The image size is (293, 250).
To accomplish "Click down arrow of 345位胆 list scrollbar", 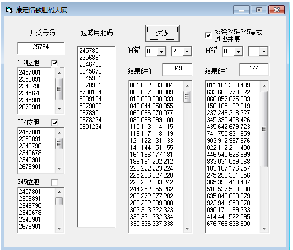I will (59, 228).
